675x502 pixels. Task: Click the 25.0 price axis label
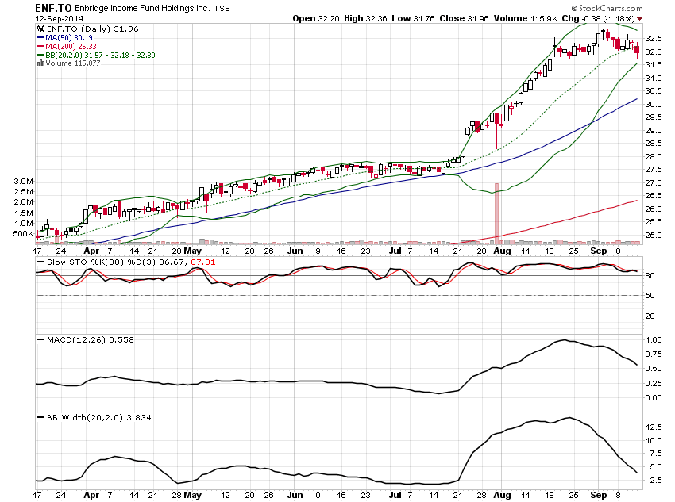(653, 235)
